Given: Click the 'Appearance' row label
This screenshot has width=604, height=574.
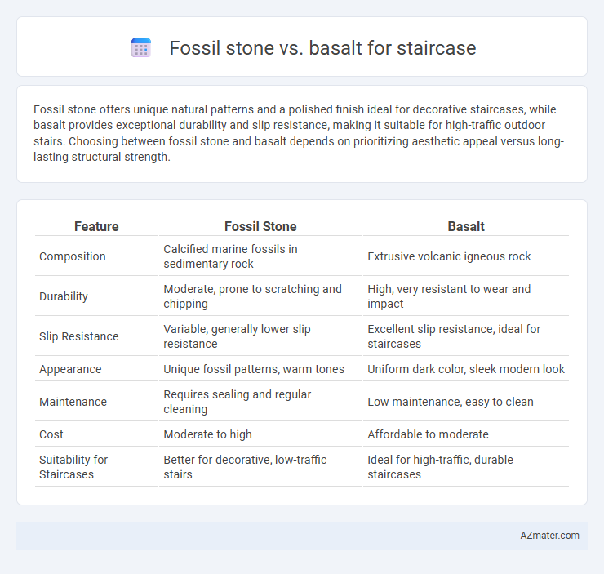Looking at the screenshot, I should pos(70,369).
